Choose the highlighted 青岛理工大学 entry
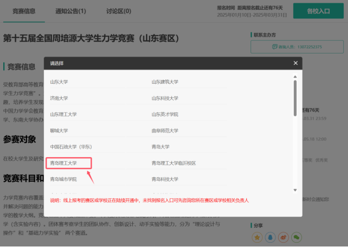 pos(63,163)
